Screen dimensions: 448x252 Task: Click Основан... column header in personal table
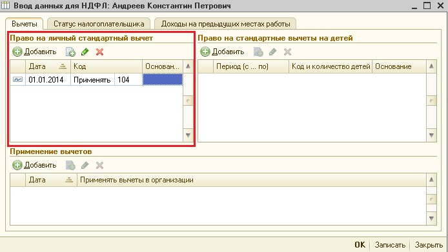point(163,66)
